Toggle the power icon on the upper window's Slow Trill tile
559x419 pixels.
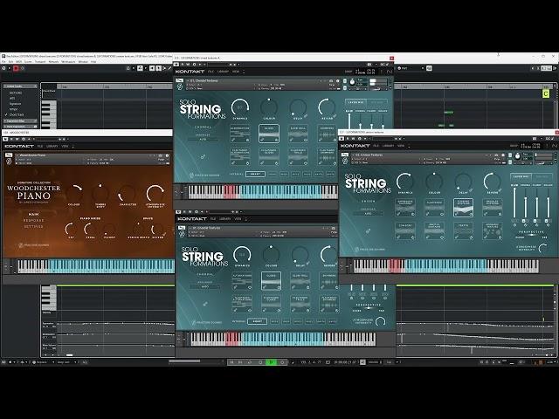(306, 141)
